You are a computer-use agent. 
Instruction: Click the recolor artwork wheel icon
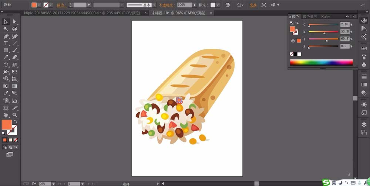[x=228, y=5]
